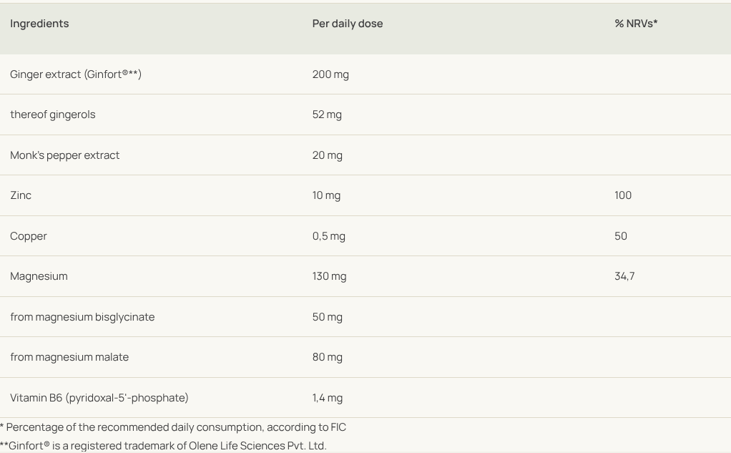Image resolution: width=731 pixels, height=453 pixels.
Task: Click the 200 mg ginger extract dose
Action: click(x=330, y=74)
